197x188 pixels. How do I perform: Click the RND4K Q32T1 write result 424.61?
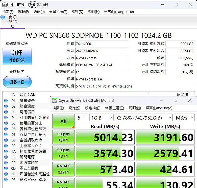pos(165,169)
